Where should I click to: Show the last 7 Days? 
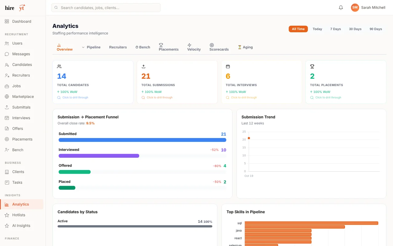click(x=336, y=29)
